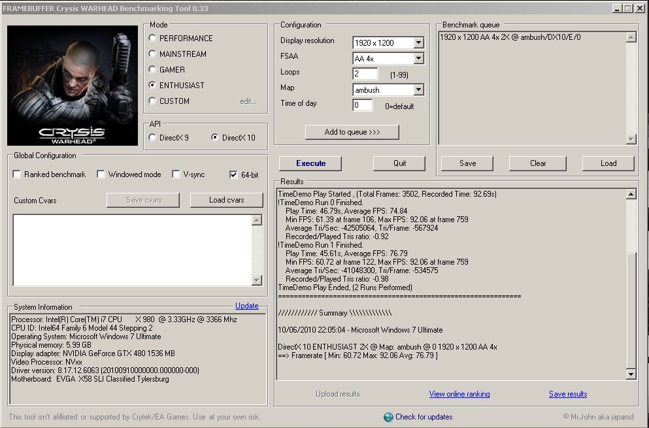The height and width of the screenshot is (428, 649).
Task: Minimize the Benchmarking Tool window
Action: pyautogui.click(x=617, y=8)
